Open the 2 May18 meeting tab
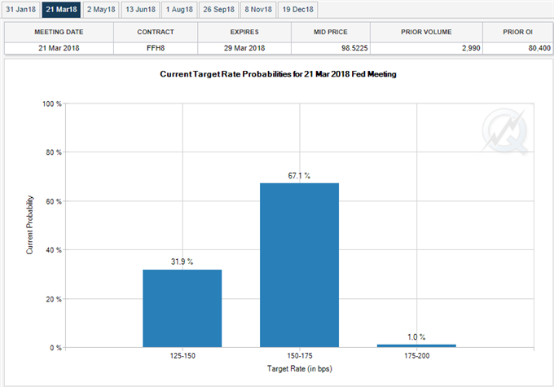The width and height of the screenshot is (554, 387). click(x=101, y=10)
